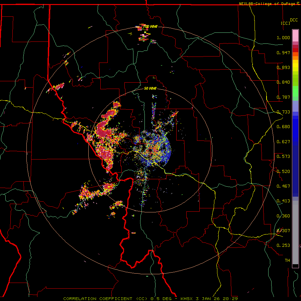Screen dimensions: 301x301
Task: Click the 1.000 scale value
Action: point(283,37)
